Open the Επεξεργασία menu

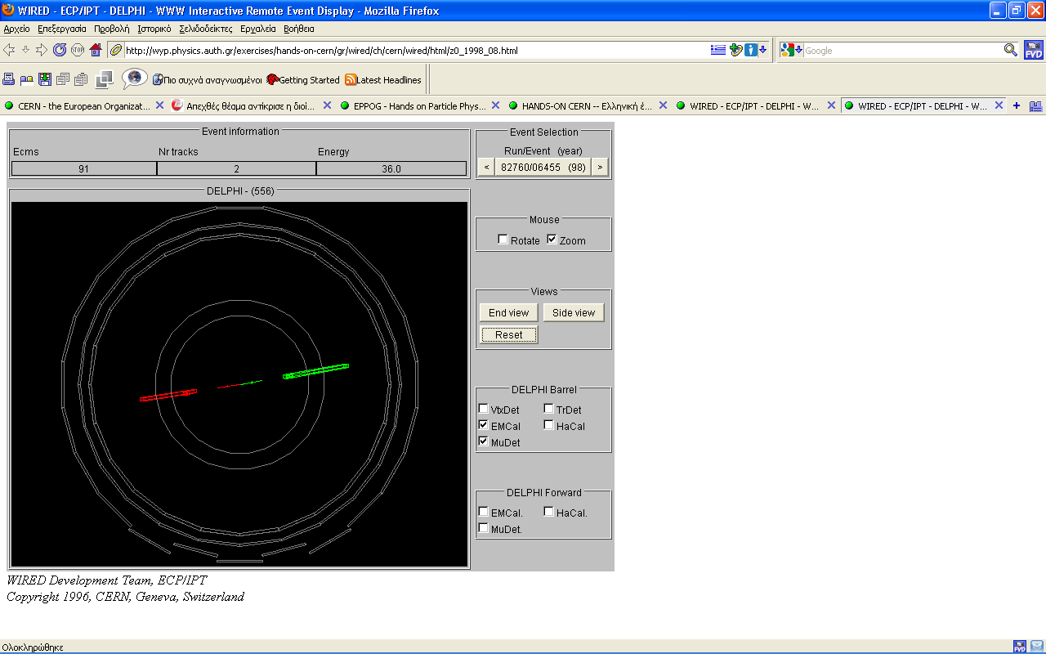tap(61, 29)
